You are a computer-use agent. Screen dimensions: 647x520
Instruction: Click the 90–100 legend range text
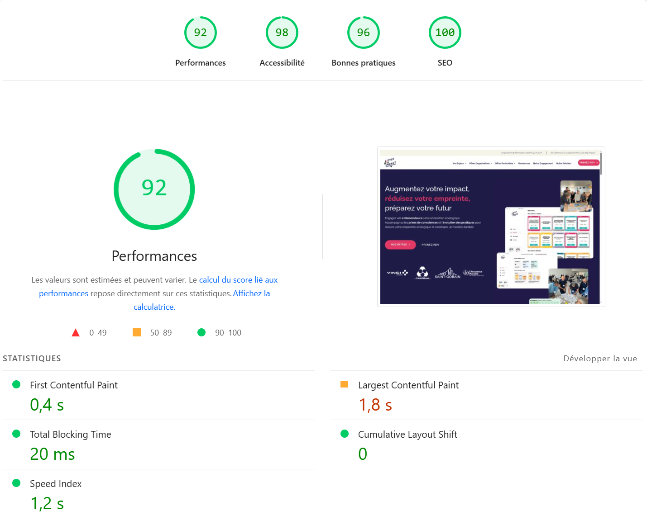pos(228,333)
